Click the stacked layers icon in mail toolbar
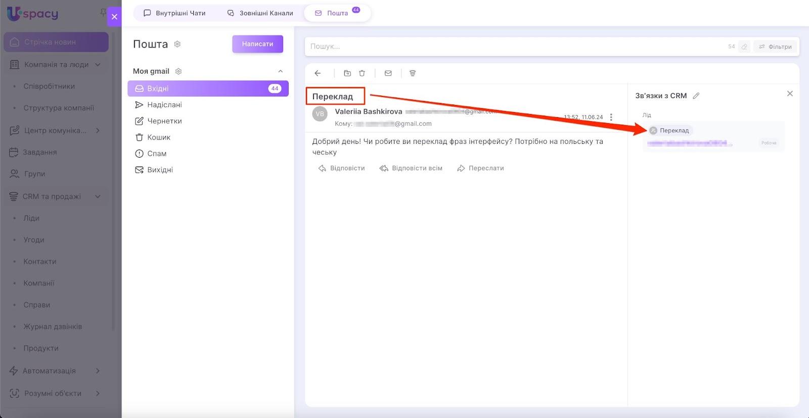Viewport: 809px width, 418px height. click(x=413, y=73)
